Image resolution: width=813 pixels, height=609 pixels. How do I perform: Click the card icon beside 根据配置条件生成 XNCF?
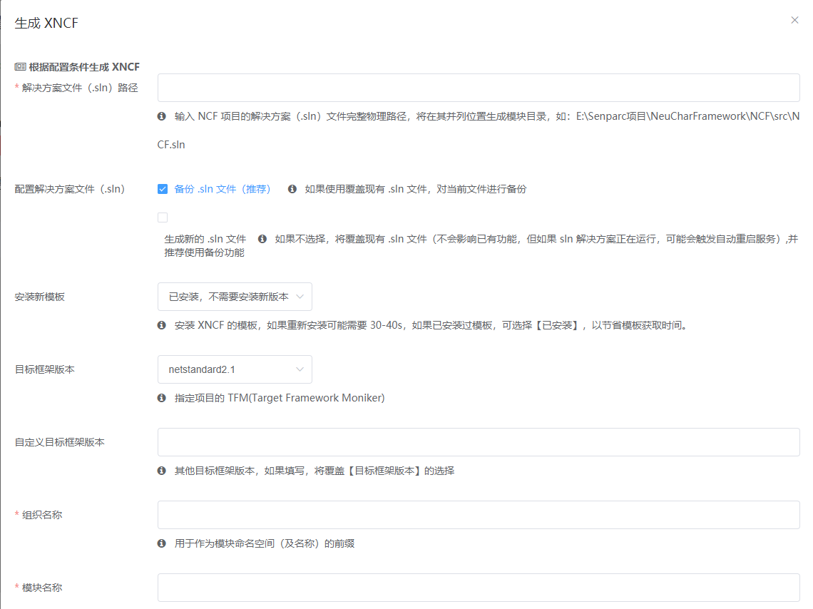[x=20, y=67]
